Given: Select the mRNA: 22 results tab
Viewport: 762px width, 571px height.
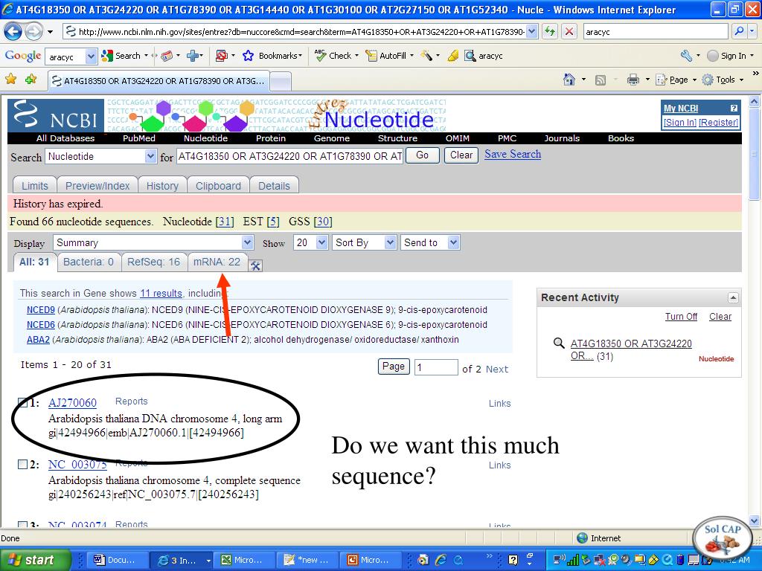Looking at the screenshot, I should [217, 262].
